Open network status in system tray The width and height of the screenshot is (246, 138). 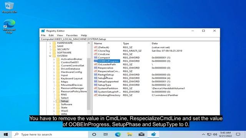click(209, 135)
